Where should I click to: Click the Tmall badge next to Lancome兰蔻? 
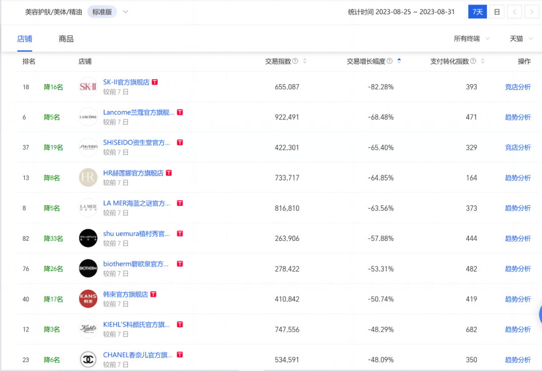point(180,112)
